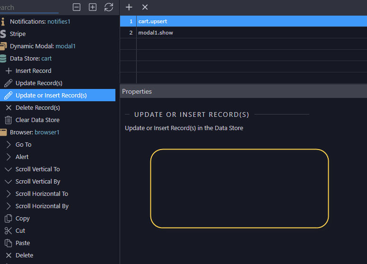Screen dimensions: 367x264
Task: Click the Data Store cart database icon
Action: pyautogui.click(x=3, y=59)
